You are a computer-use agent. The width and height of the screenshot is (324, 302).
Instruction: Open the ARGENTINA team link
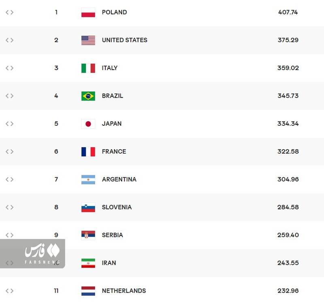pos(119,179)
